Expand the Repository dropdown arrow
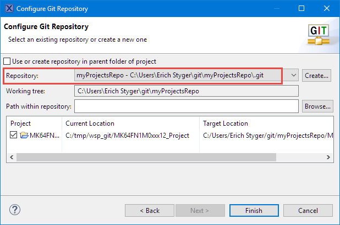This screenshot has width=340, height=225. pos(293,75)
